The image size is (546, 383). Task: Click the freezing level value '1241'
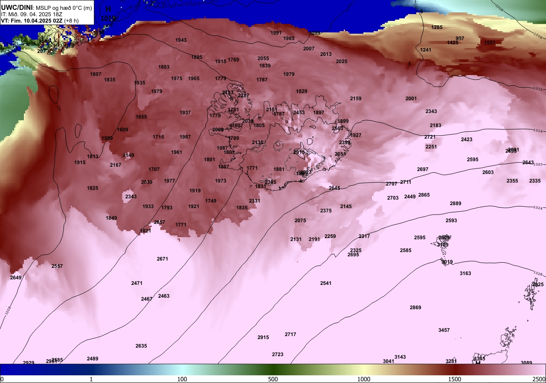tap(426, 50)
